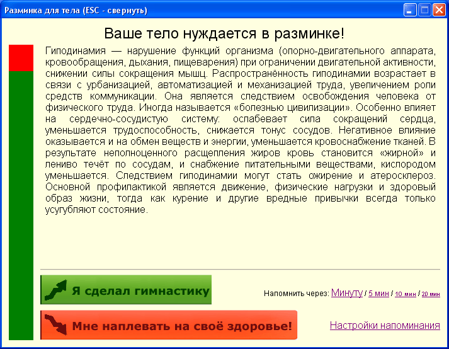Choose the «5 мин» reminder link
This screenshot has height=349, width=449.
pos(378,294)
